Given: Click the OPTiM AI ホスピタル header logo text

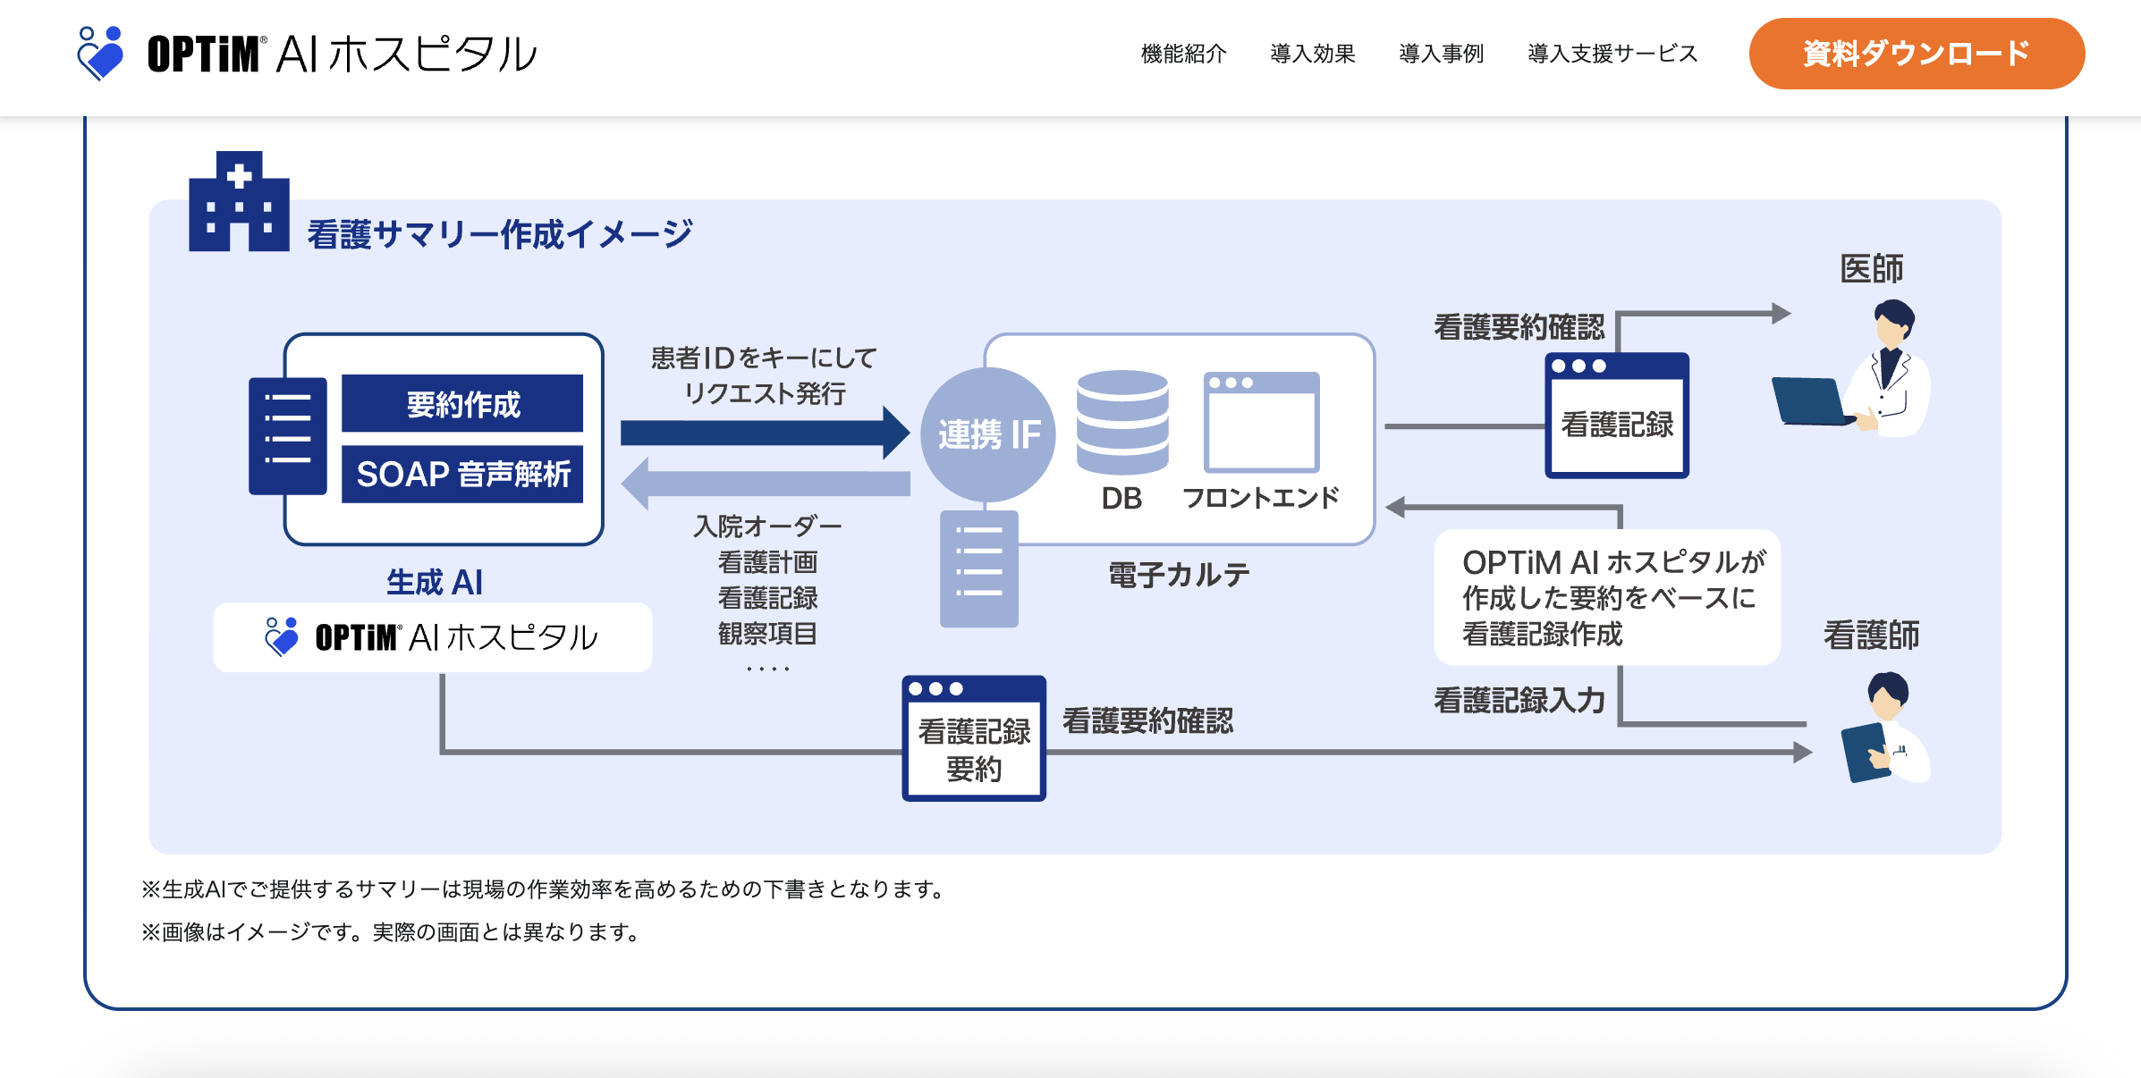Looking at the screenshot, I should pyautogui.click(x=340, y=55).
